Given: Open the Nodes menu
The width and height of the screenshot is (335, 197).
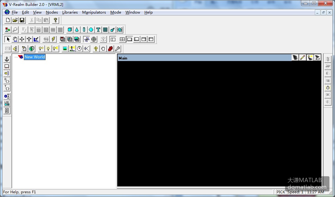Looking at the screenshot, I should (52, 12).
